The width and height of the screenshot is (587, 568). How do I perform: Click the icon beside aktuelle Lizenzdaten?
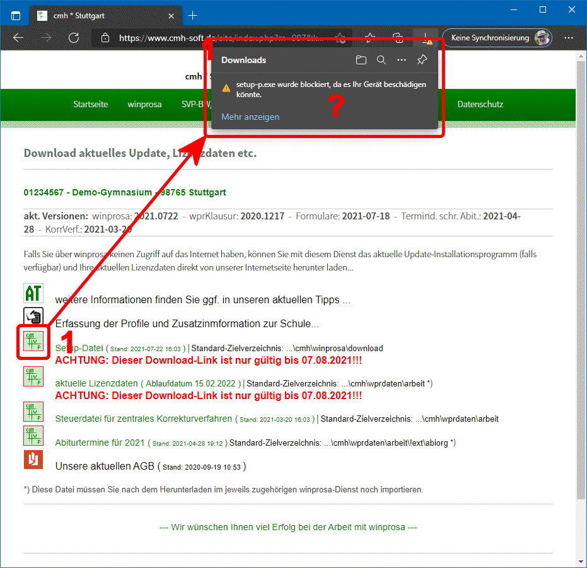coord(33,376)
